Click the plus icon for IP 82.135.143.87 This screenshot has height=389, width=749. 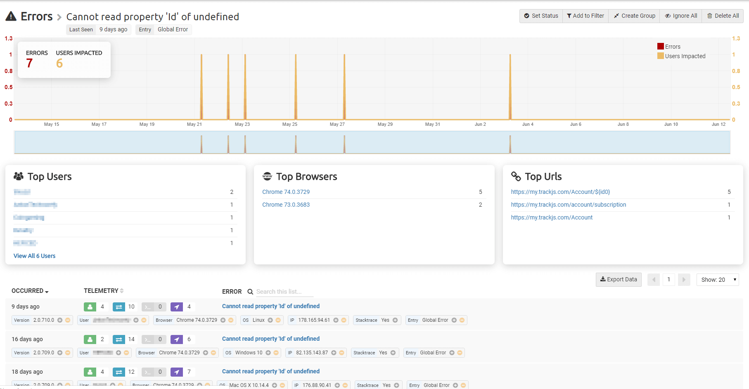pyautogui.click(x=334, y=353)
